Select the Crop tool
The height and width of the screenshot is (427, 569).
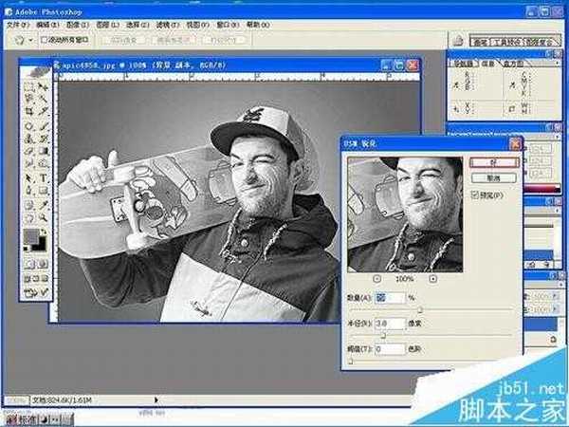[x=29, y=111]
